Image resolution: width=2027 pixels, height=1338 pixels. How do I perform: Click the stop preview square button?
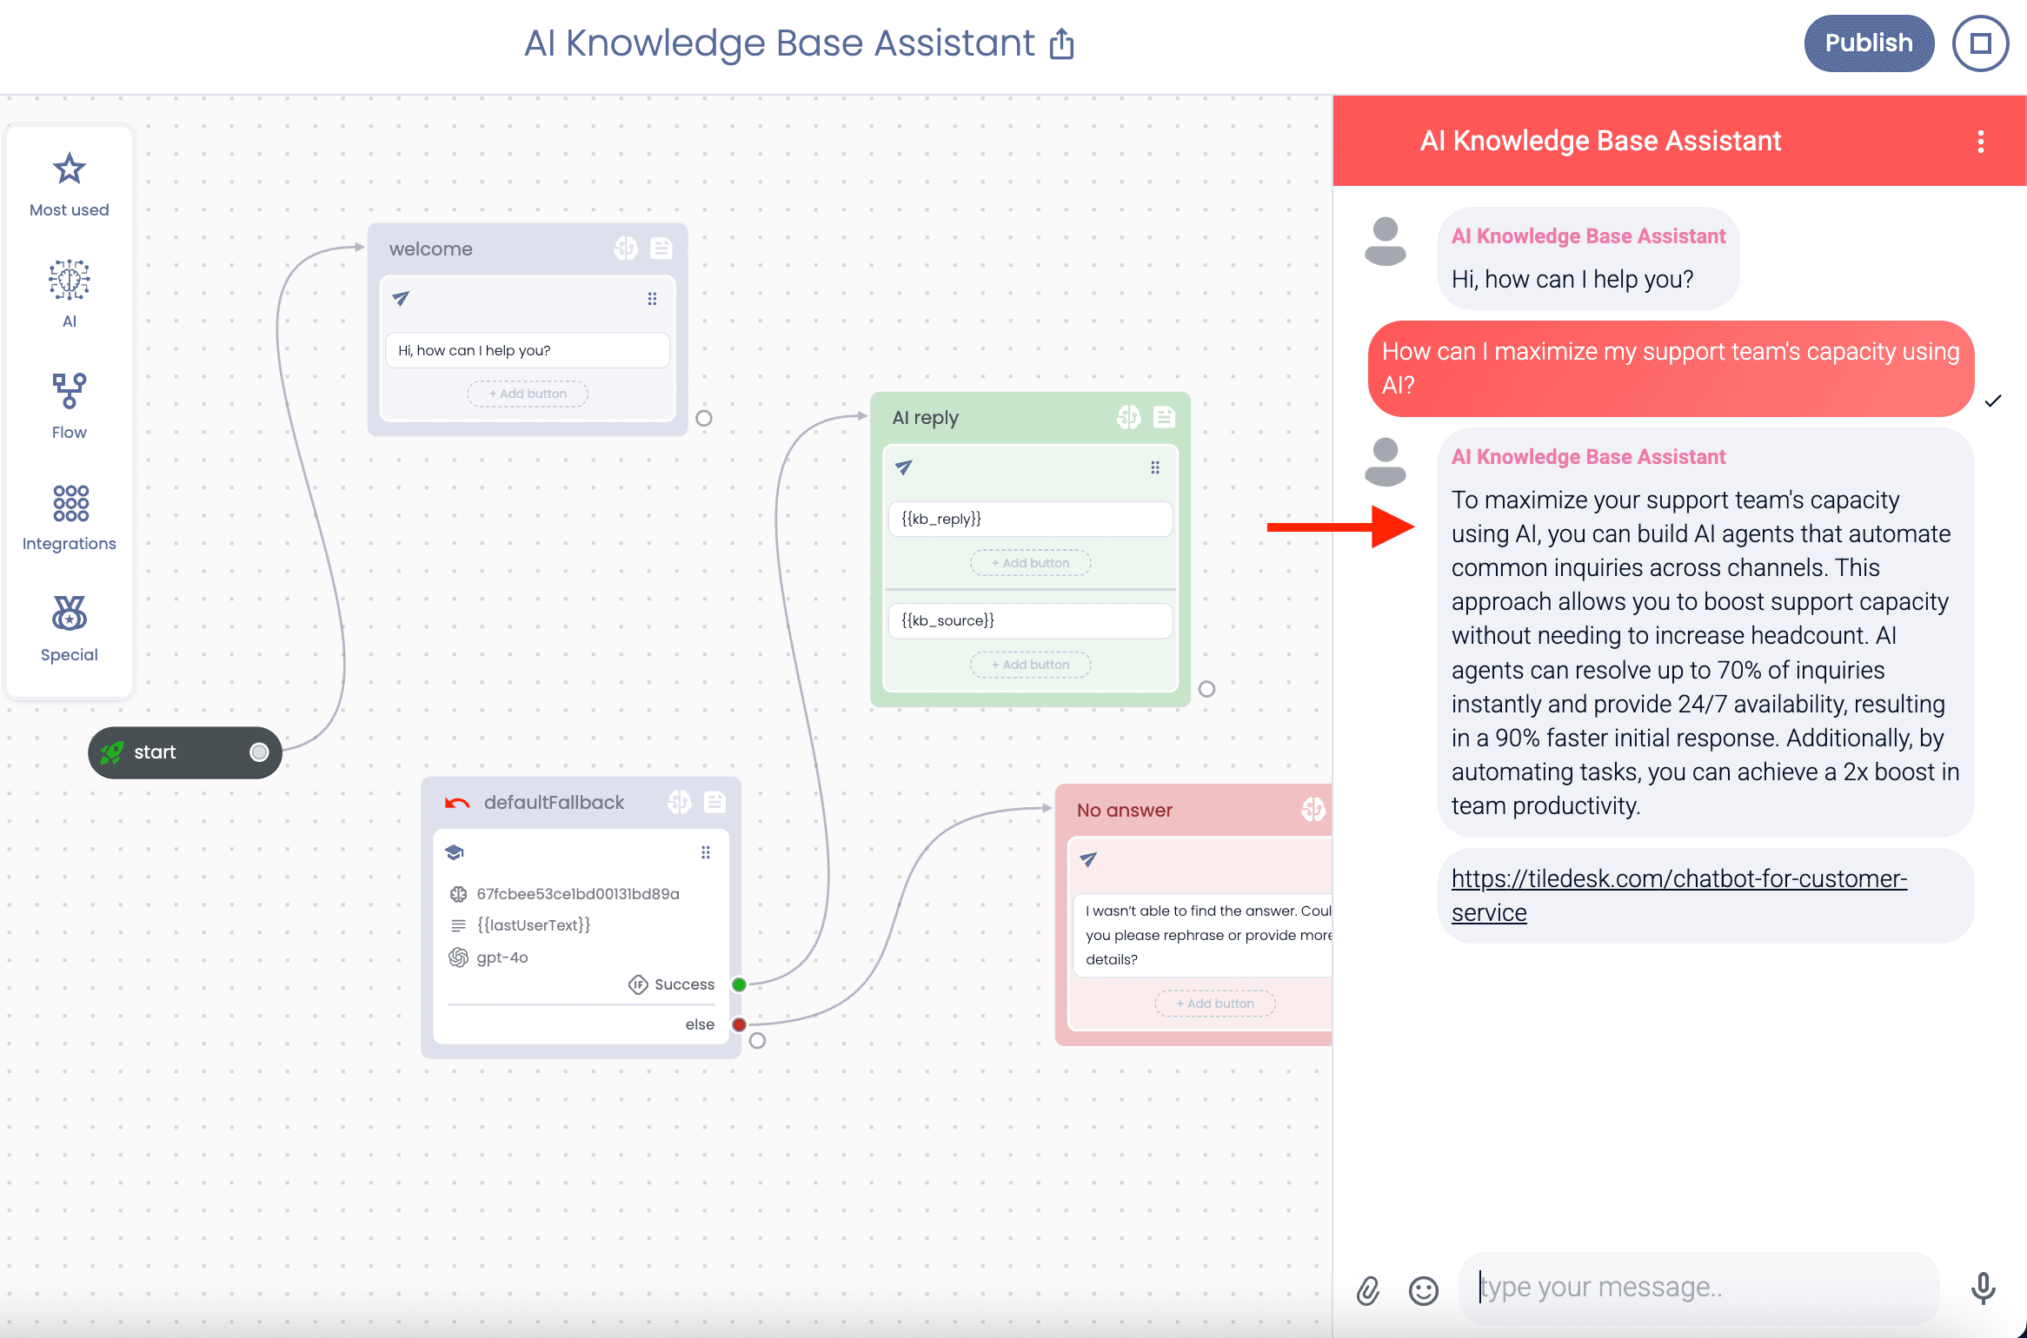coord(1981,43)
